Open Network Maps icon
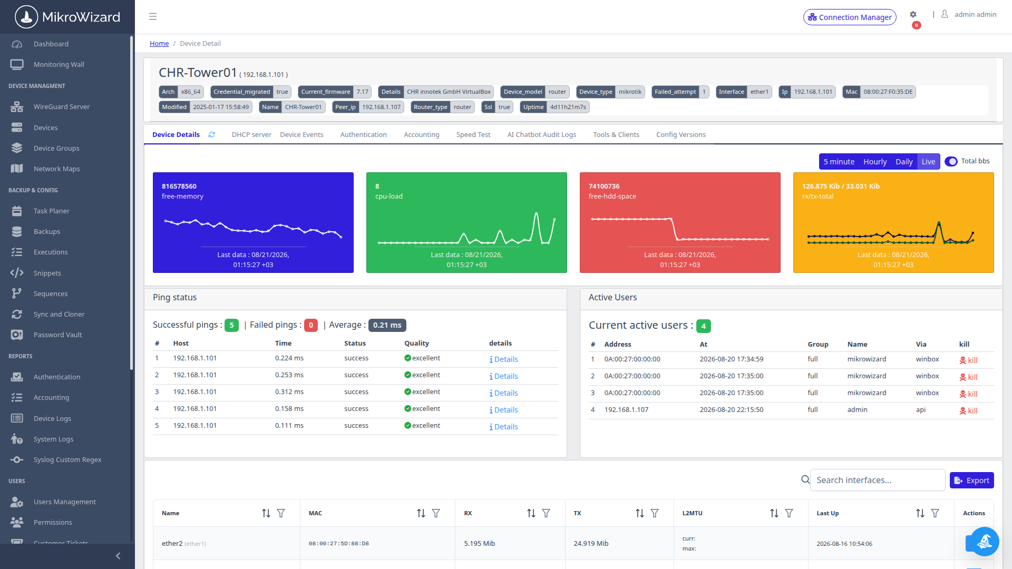The height and width of the screenshot is (569, 1012). (x=17, y=169)
